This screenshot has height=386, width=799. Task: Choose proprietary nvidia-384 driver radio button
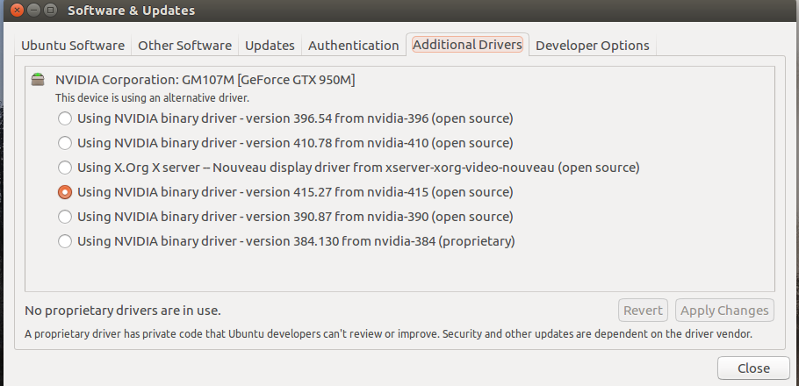click(65, 241)
